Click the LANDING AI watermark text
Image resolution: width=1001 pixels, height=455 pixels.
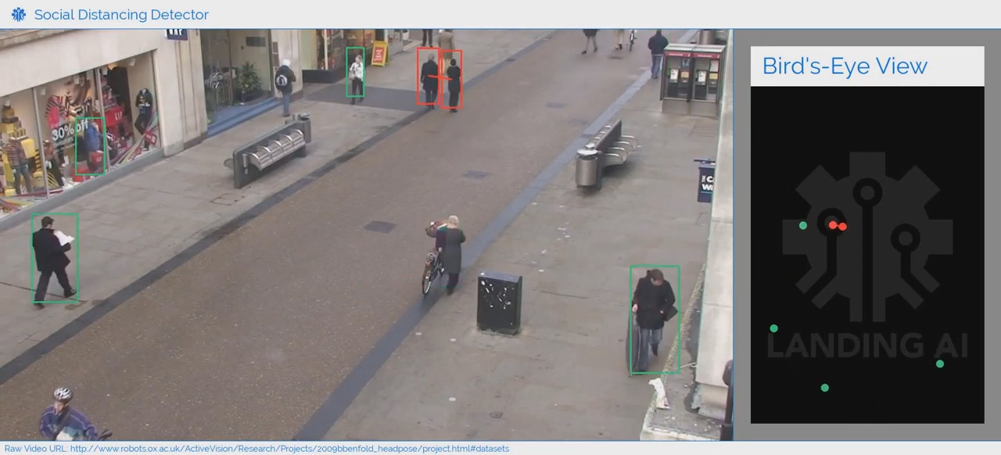pos(867,345)
